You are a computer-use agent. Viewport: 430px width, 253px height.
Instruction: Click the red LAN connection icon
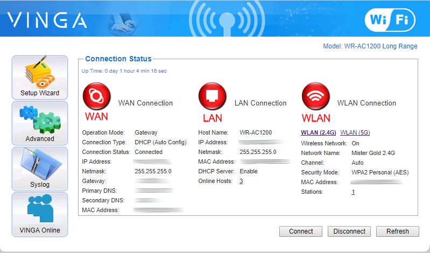tap(212, 97)
